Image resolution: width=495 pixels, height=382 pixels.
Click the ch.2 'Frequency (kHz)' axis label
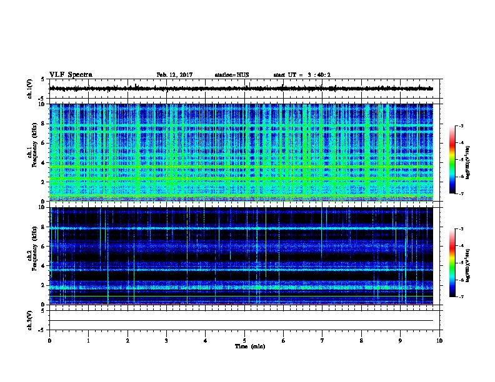(34, 248)
